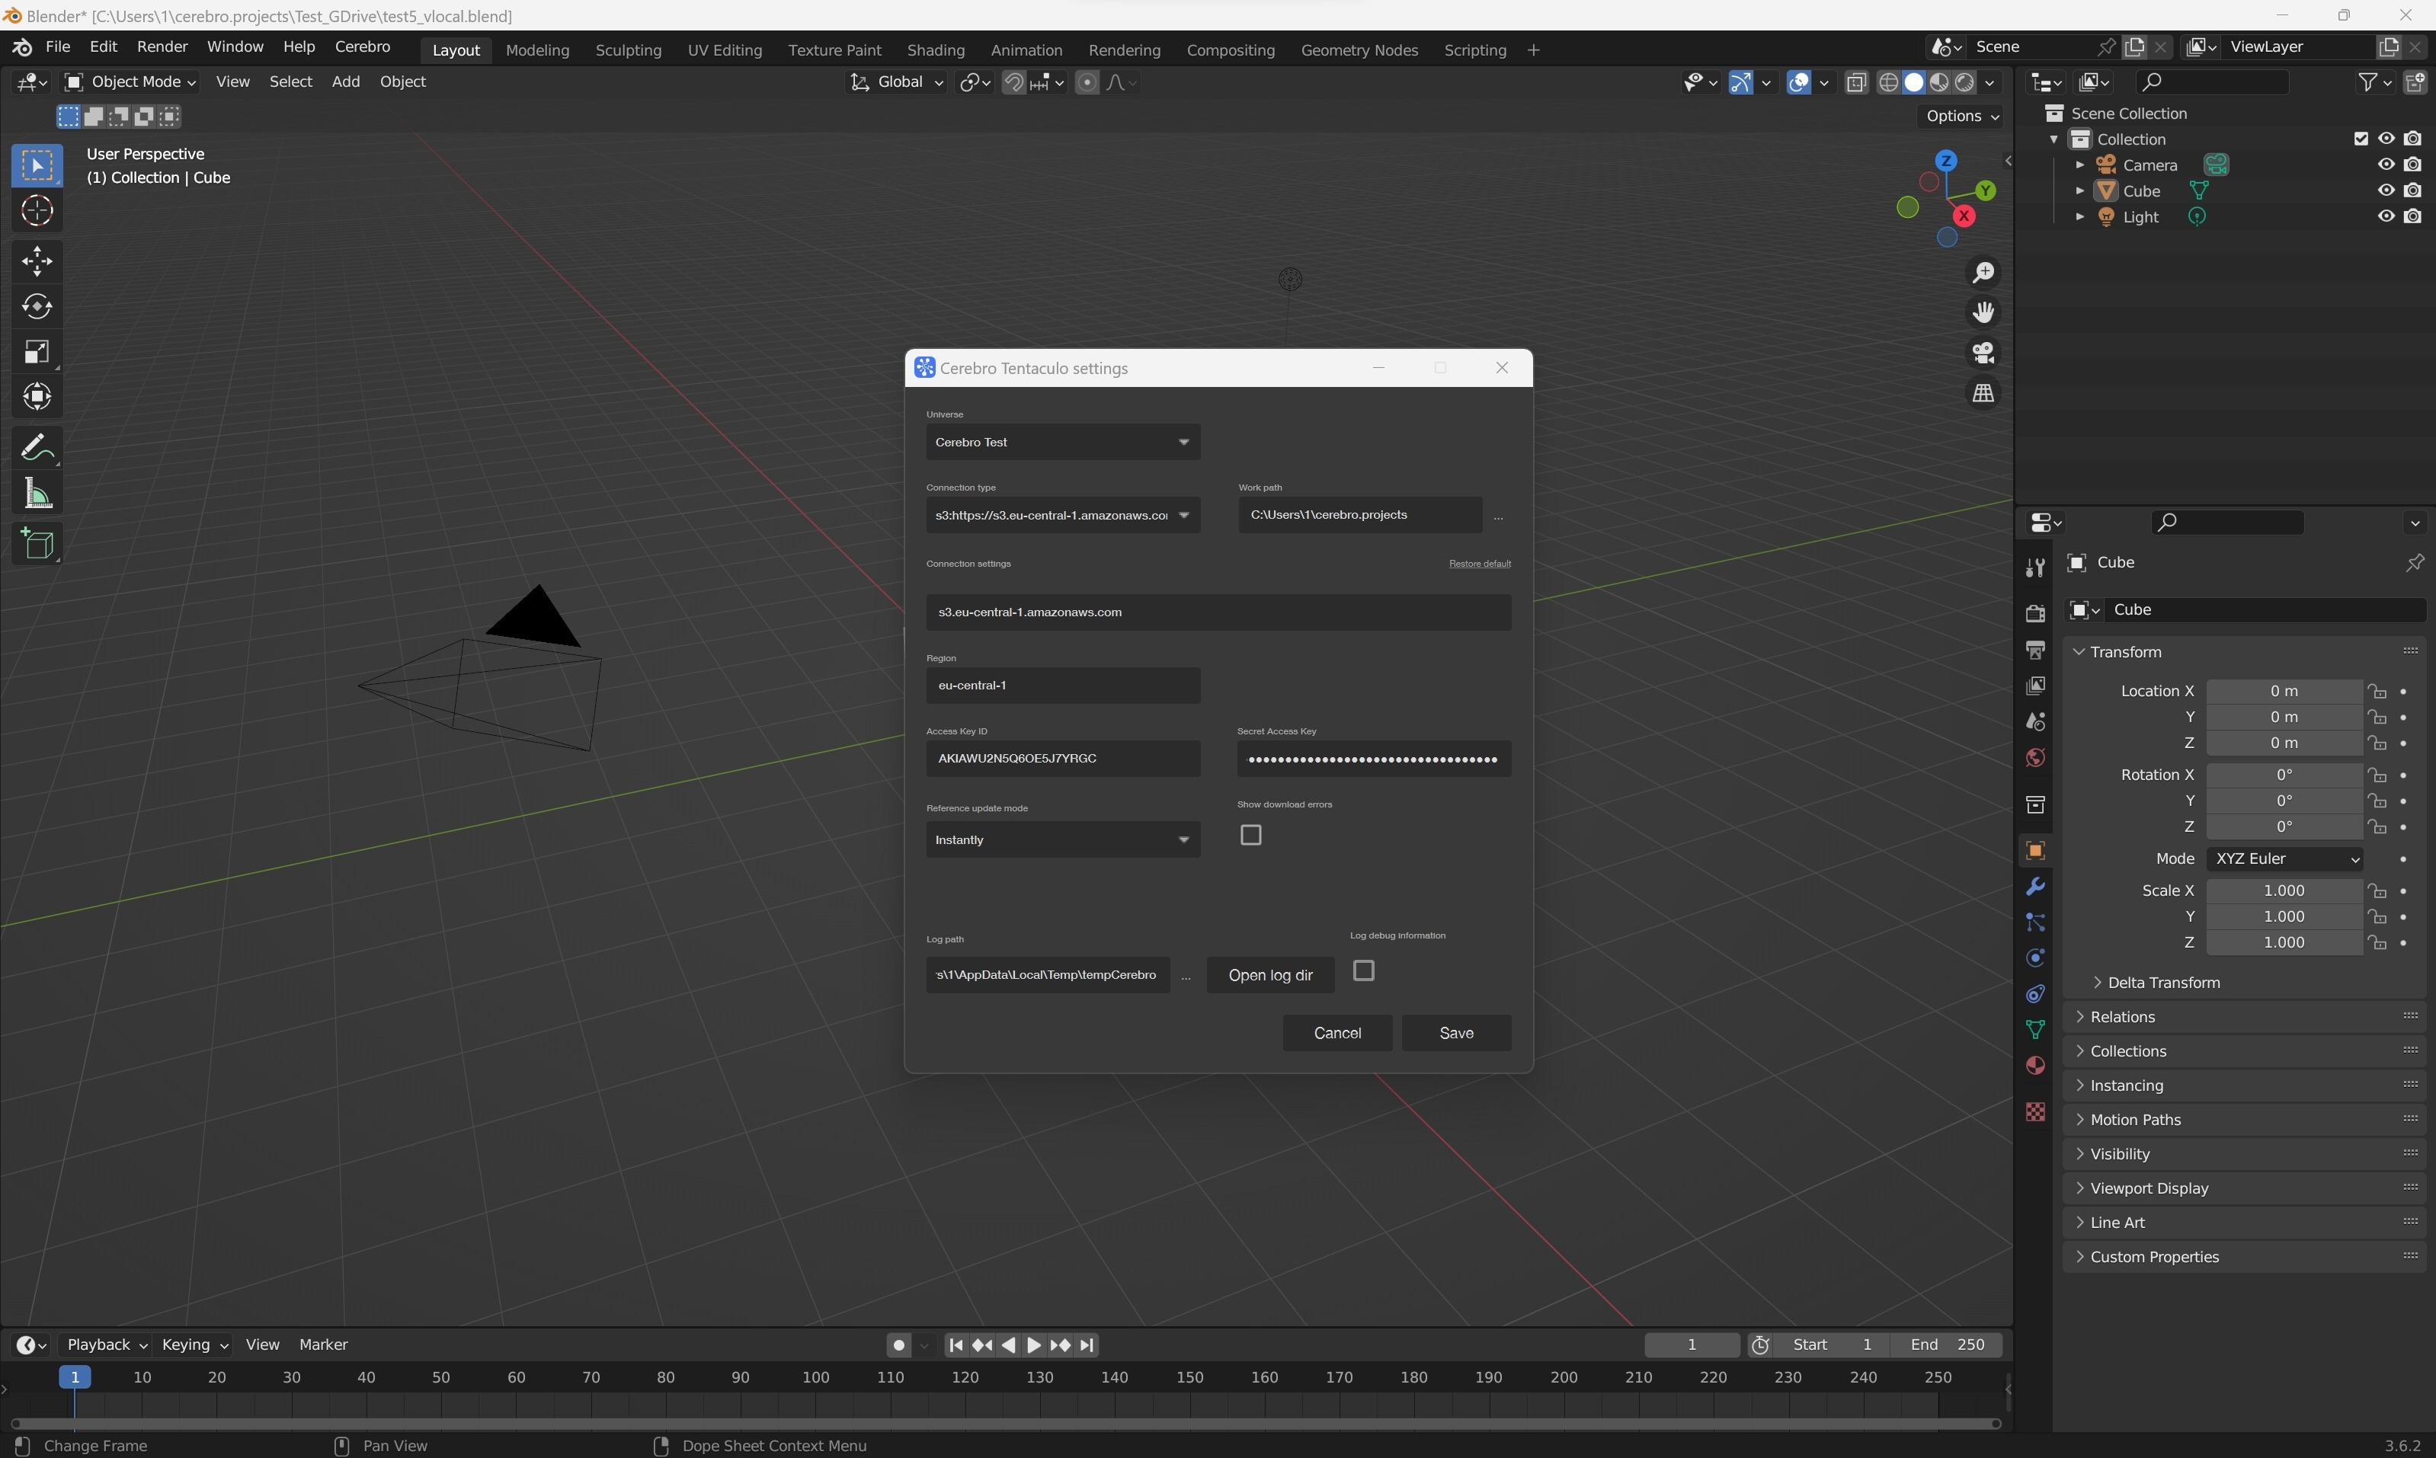This screenshot has width=2436, height=1458.
Task: Expand the Relations panel
Action: (2245, 1017)
